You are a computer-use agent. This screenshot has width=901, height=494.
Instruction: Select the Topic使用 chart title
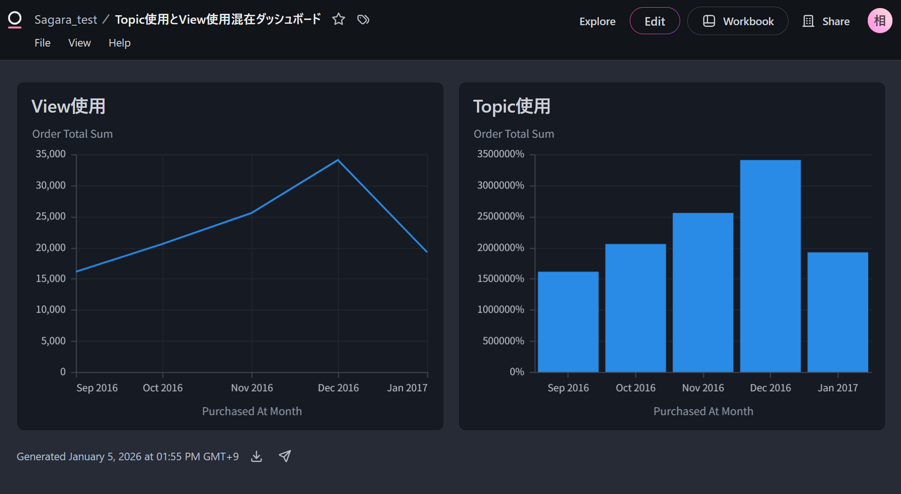click(x=512, y=106)
